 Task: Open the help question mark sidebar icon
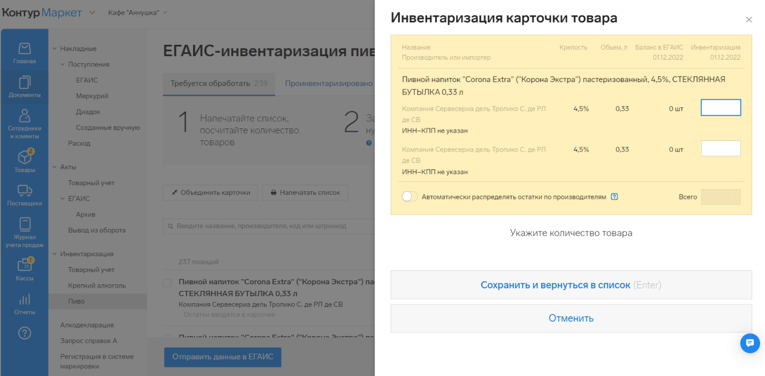(24, 333)
